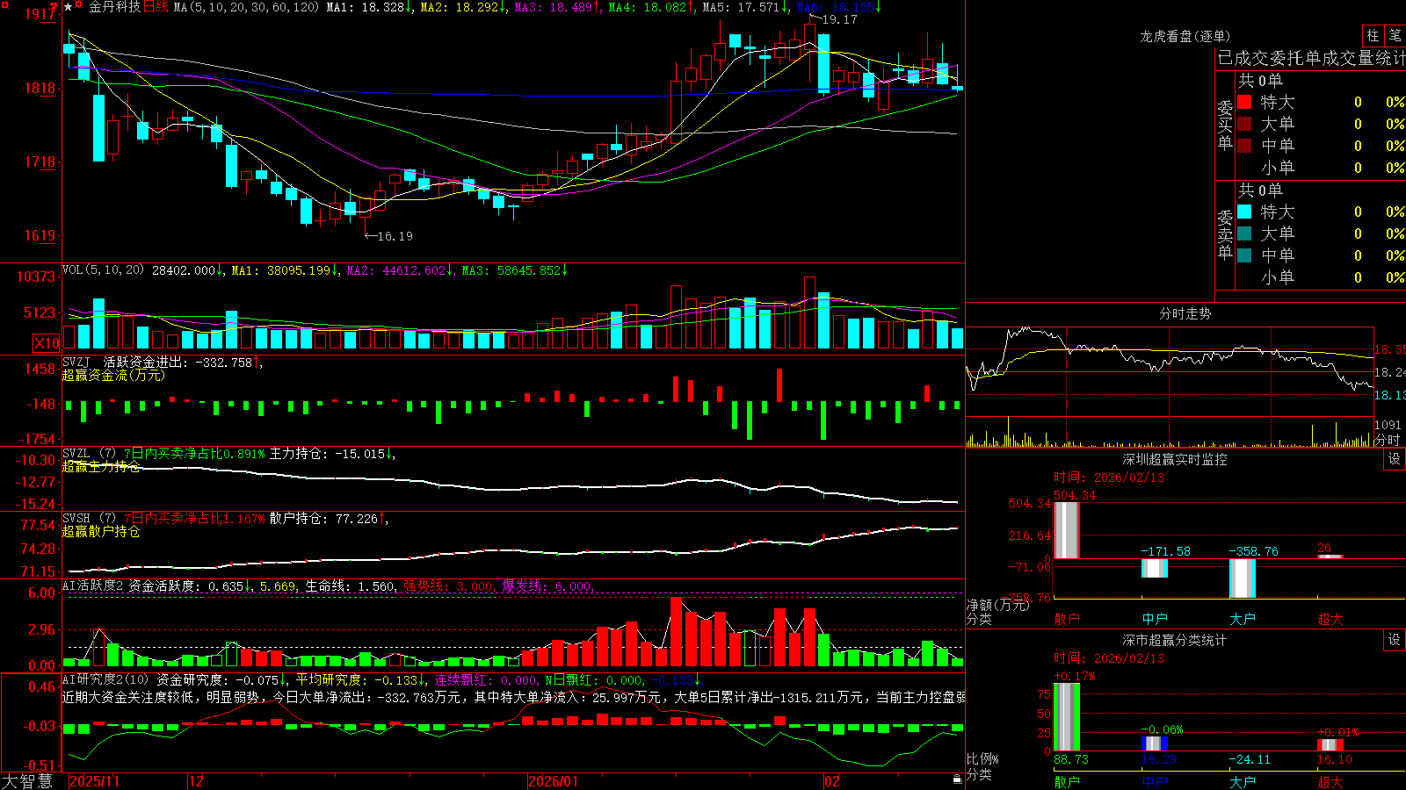The width and height of the screenshot is (1406, 790).
Task: Click the X10 volume scale indicator
Action: (x=47, y=343)
